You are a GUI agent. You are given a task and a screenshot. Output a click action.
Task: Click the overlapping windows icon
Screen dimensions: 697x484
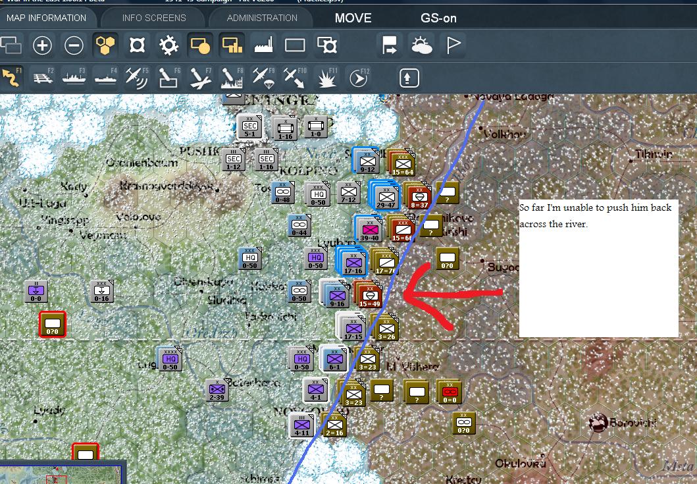11,45
